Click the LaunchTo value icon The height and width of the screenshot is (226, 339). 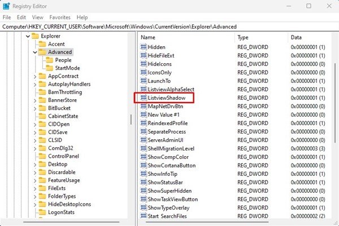coord(144,81)
